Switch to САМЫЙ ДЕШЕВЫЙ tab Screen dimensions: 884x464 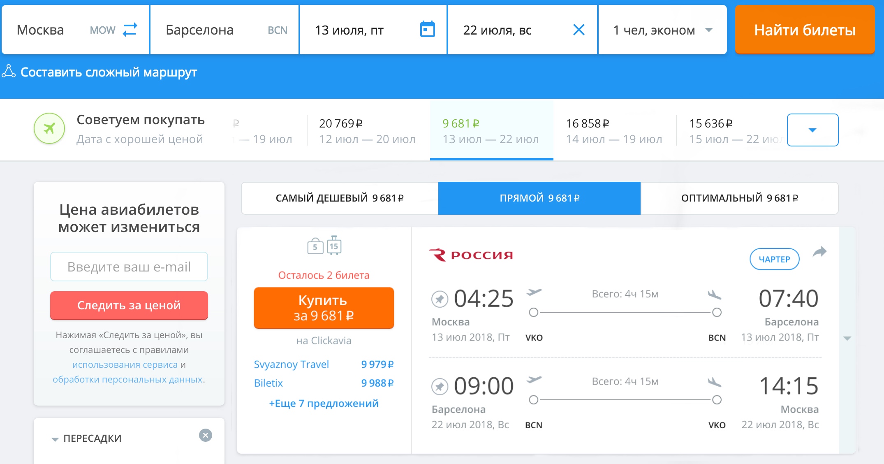(x=340, y=198)
